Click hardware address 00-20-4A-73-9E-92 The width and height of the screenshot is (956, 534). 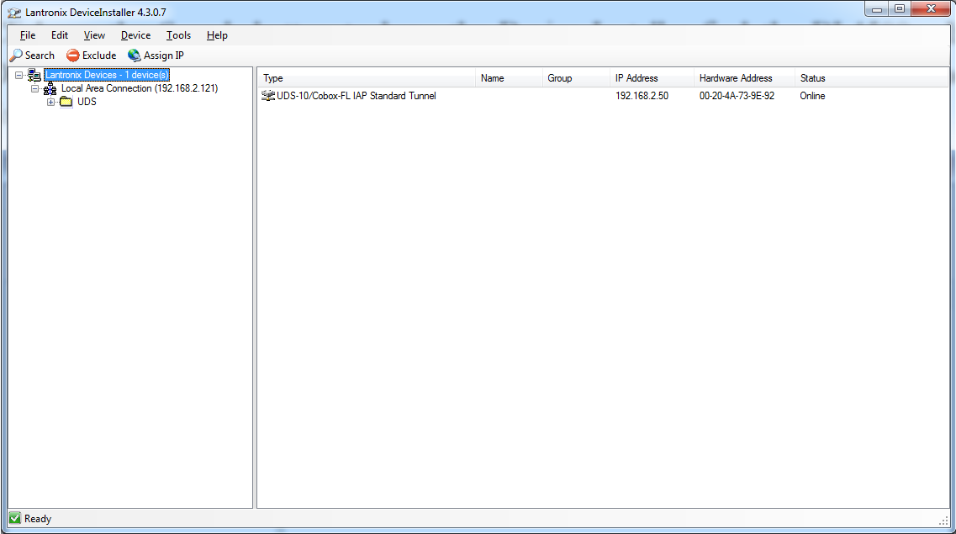click(x=737, y=96)
